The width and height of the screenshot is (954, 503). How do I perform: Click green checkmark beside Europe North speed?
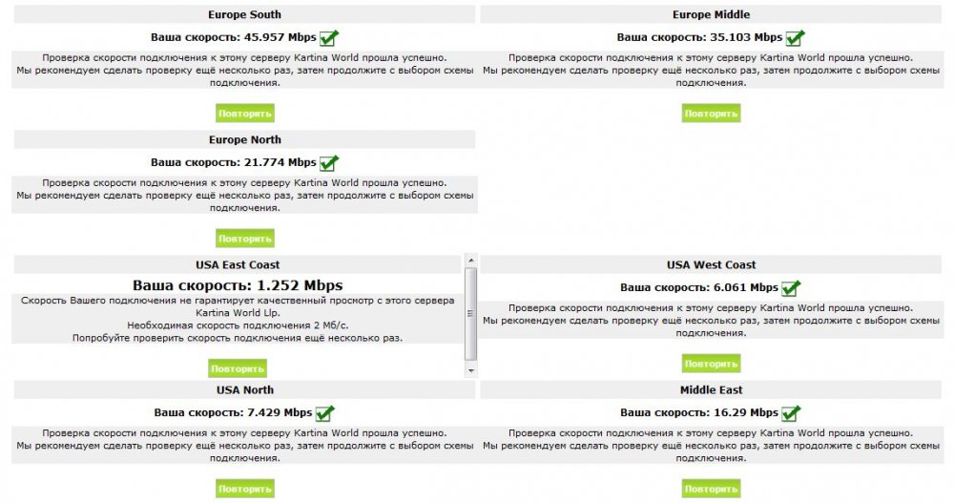329,163
